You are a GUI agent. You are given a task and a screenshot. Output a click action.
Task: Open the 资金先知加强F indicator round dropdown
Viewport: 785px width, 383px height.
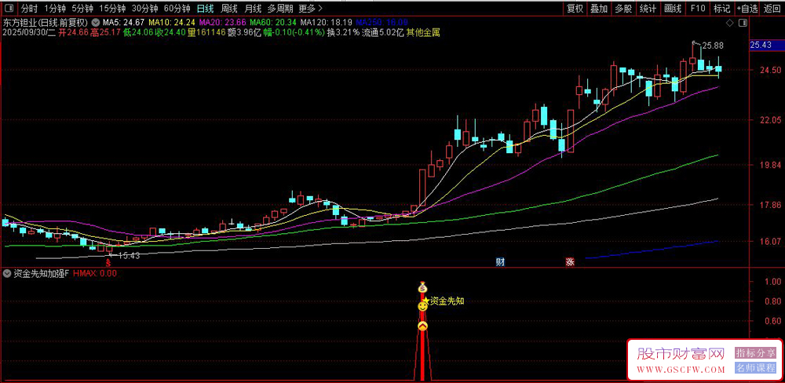7,273
